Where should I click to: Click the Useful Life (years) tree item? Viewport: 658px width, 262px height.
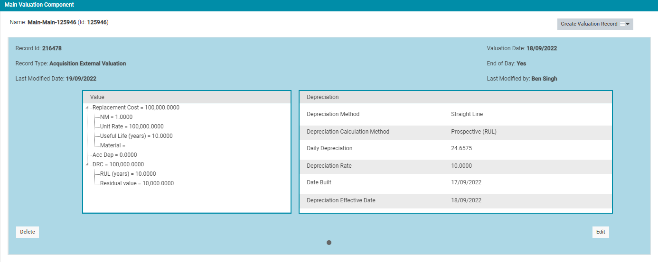pyautogui.click(x=136, y=136)
